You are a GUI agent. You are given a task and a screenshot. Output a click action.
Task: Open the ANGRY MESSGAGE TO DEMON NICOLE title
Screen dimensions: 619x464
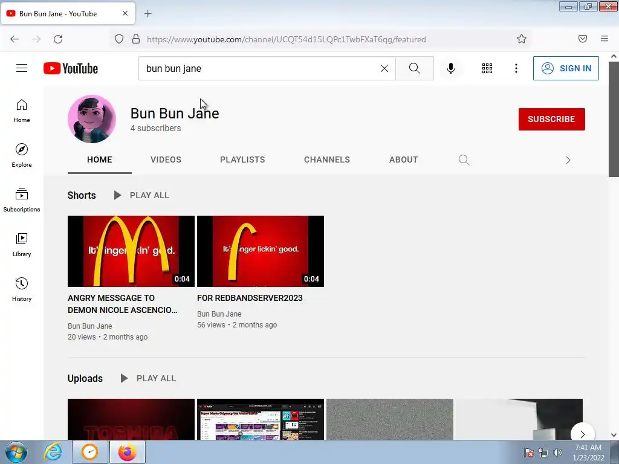[x=122, y=304]
